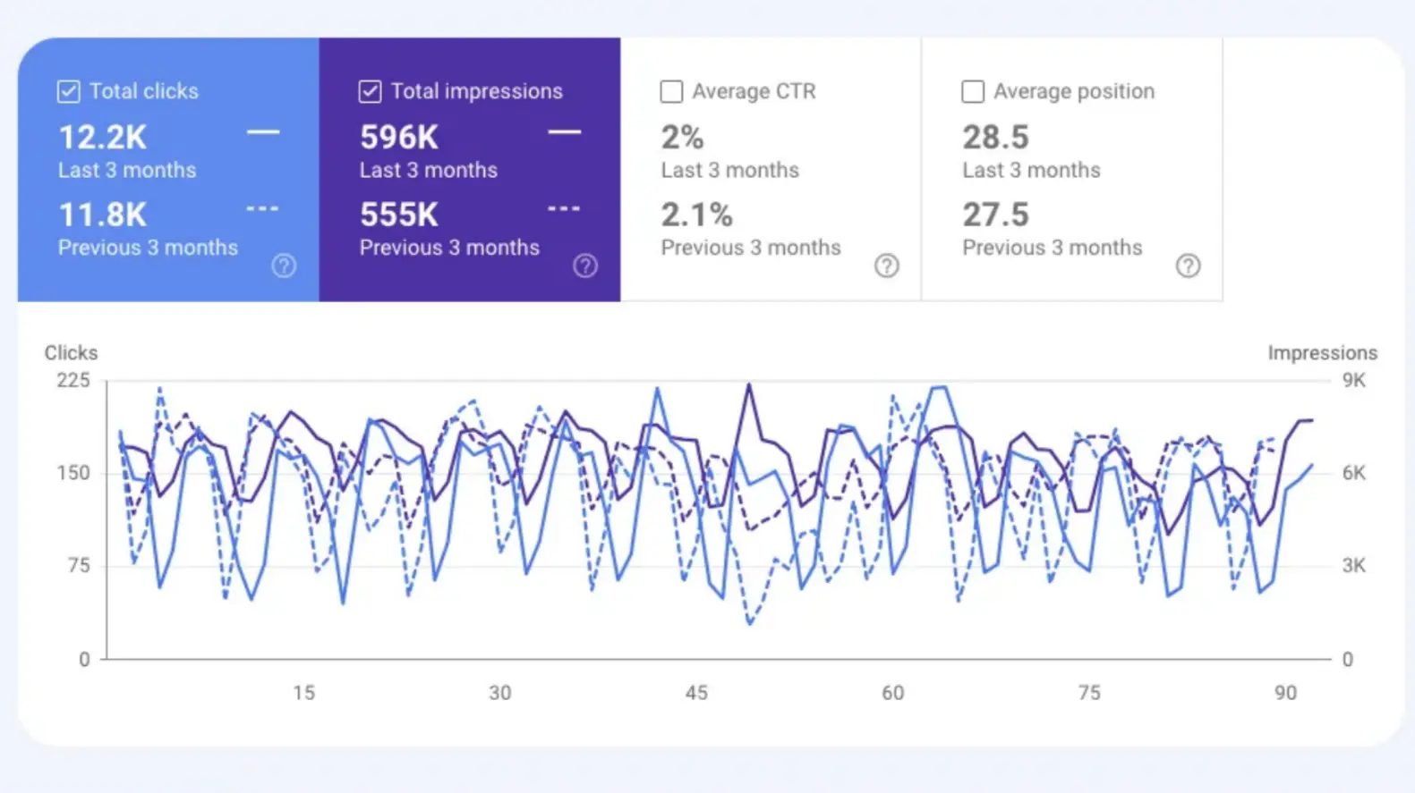The width and height of the screenshot is (1415, 793).
Task: Select the 596K impressions value
Action: pos(399,138)
